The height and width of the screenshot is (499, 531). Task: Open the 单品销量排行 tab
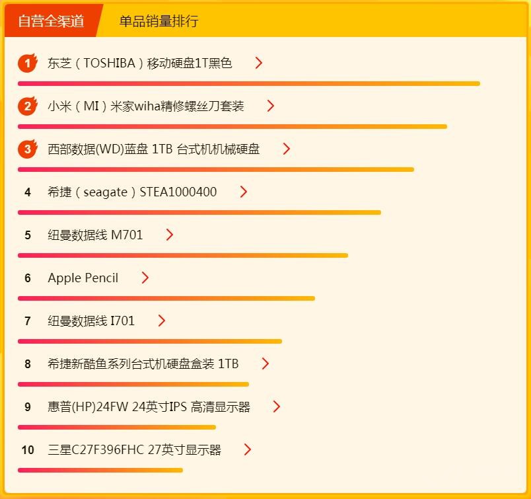(159, 21)
